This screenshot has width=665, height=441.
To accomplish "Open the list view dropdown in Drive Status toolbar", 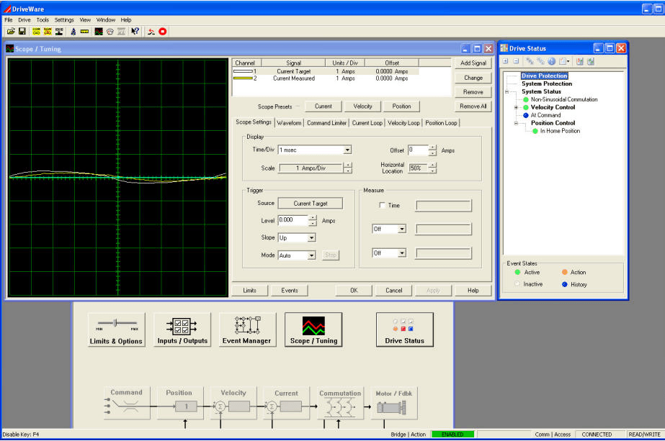I will tap(564, 61).
